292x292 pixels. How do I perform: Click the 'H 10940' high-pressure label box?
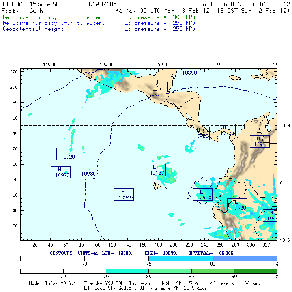(x=124, y=195)
